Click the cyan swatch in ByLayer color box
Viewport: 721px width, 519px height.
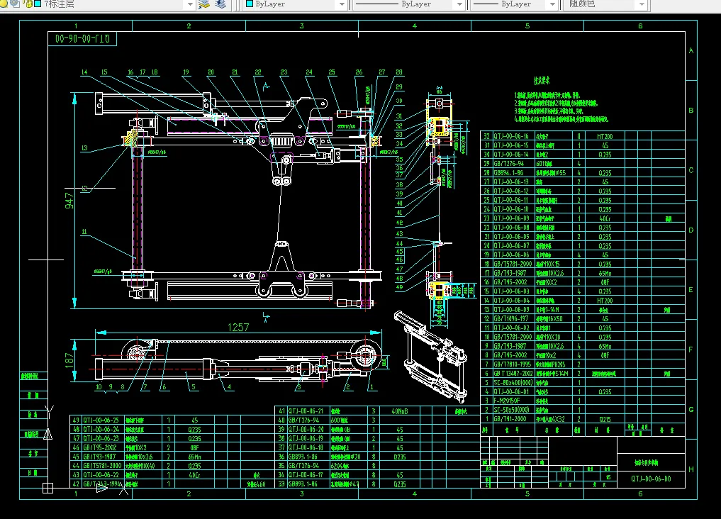[250, 4]
